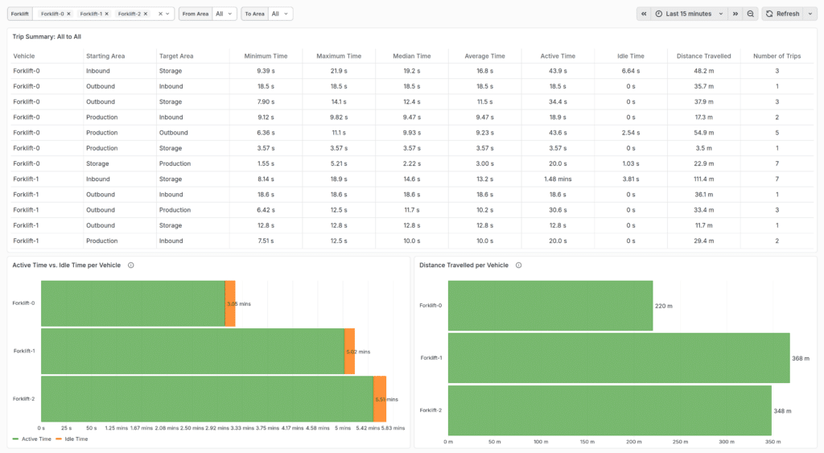Refresh the dashboard

782,14
